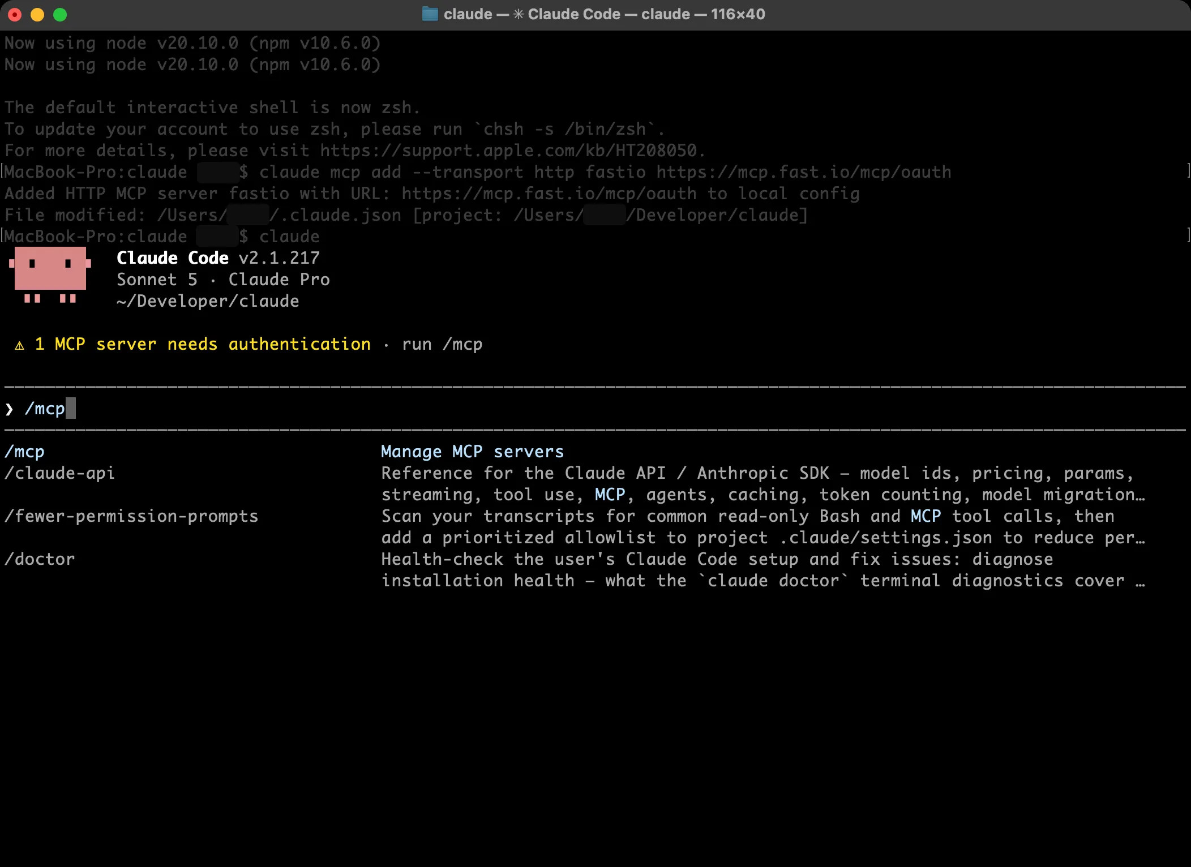Open the support.apple.com HT208050 link
The height and width of the screenshot is (867, 1191).
coord(508,151)
